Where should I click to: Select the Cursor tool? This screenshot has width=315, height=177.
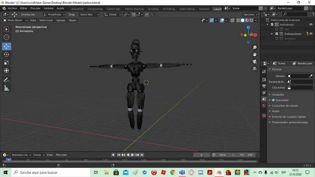pos(6,37)
